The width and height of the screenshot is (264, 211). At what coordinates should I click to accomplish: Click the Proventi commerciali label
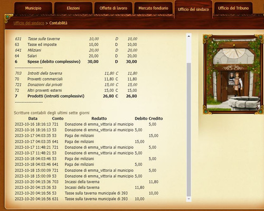tap(45, 79)
